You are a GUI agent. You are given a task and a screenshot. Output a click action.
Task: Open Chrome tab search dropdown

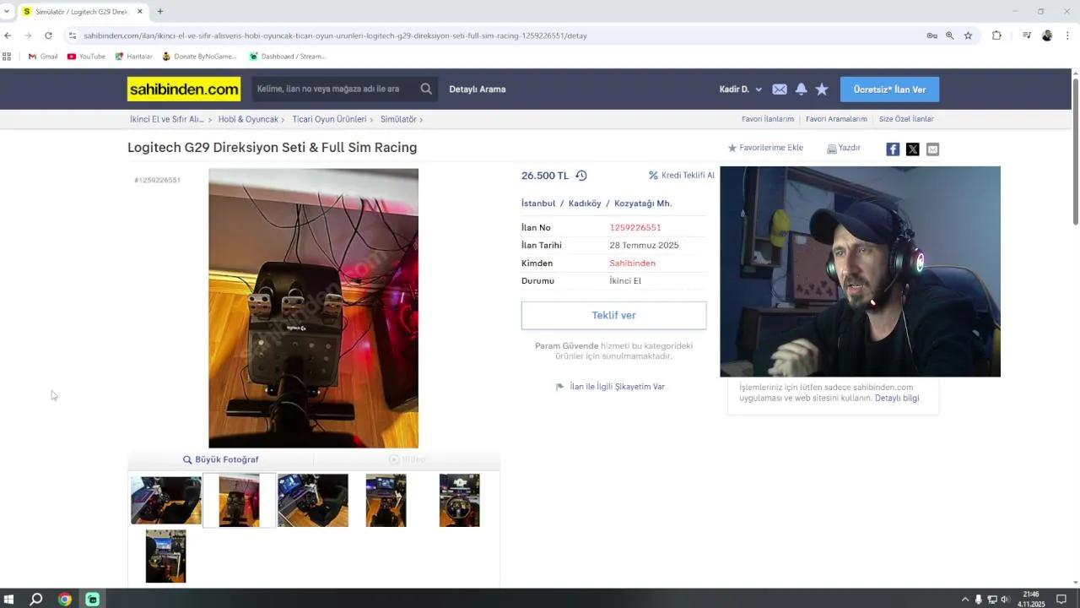click(x=7, y=11)
